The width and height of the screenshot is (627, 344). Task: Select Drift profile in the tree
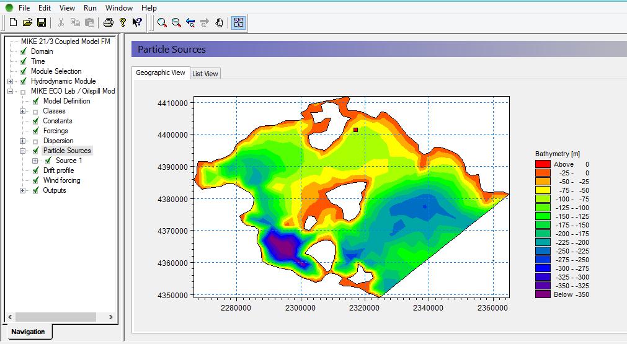pyautogui.click(x=58, y=170)
